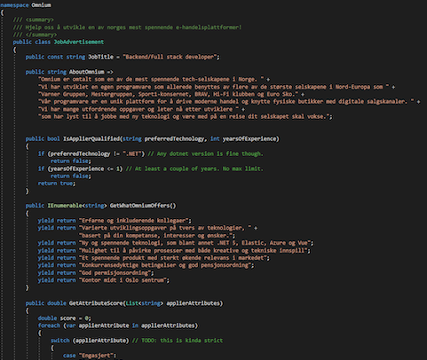
Task: Click string 'Kontor midt i Oslo sentrum'
Action: point(123,280)
